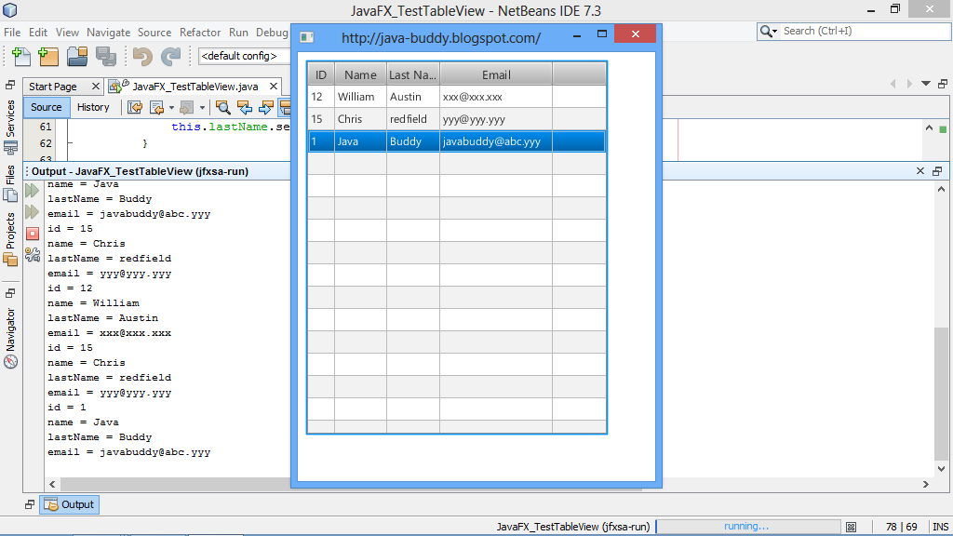953x536 pixels.
Task: Click the Last Edit editor toolbar icon
Action: point(135,108)
